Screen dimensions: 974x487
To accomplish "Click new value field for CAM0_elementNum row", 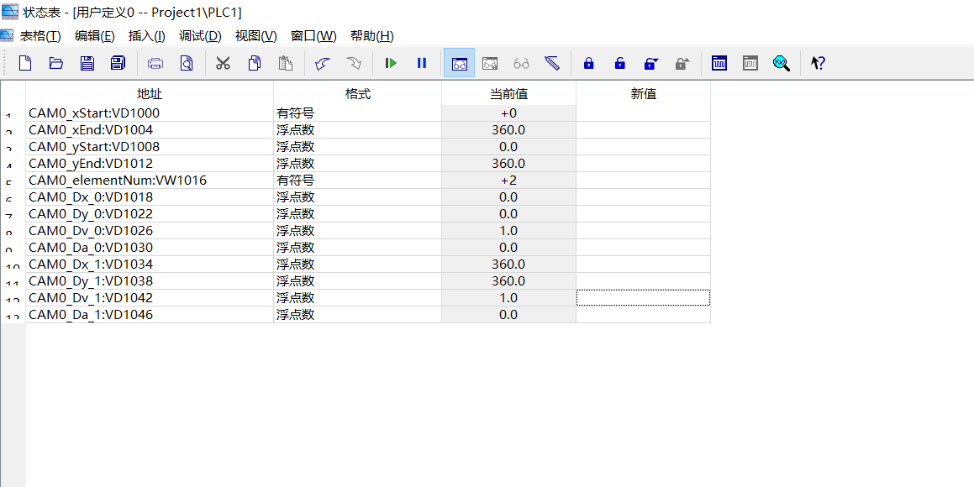I will coord(643,180).
